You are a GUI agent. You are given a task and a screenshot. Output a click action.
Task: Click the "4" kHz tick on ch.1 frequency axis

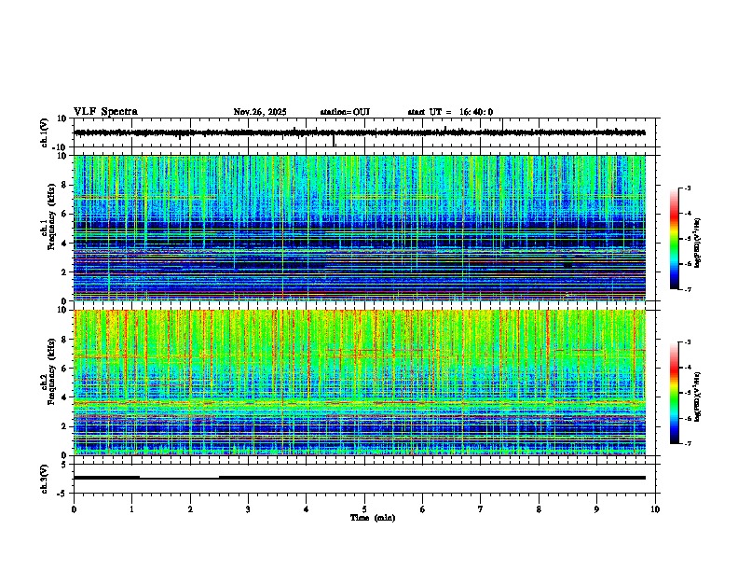click(x=64, y=244)
